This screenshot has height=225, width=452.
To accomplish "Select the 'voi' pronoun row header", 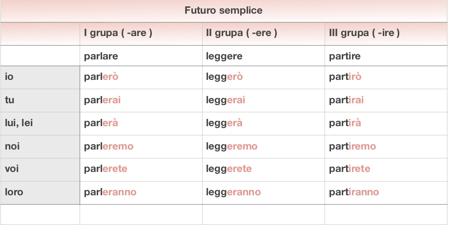I will (x=12, y=169).
